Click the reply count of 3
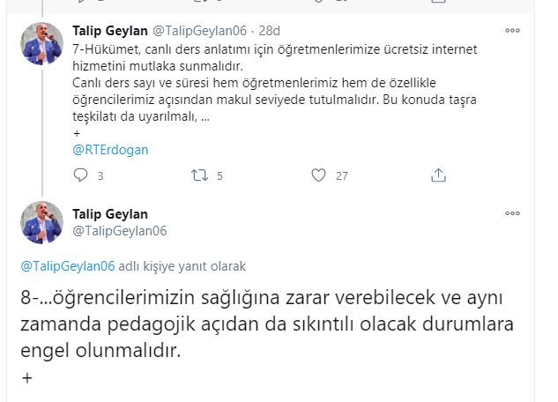 (x=100, y=175)
